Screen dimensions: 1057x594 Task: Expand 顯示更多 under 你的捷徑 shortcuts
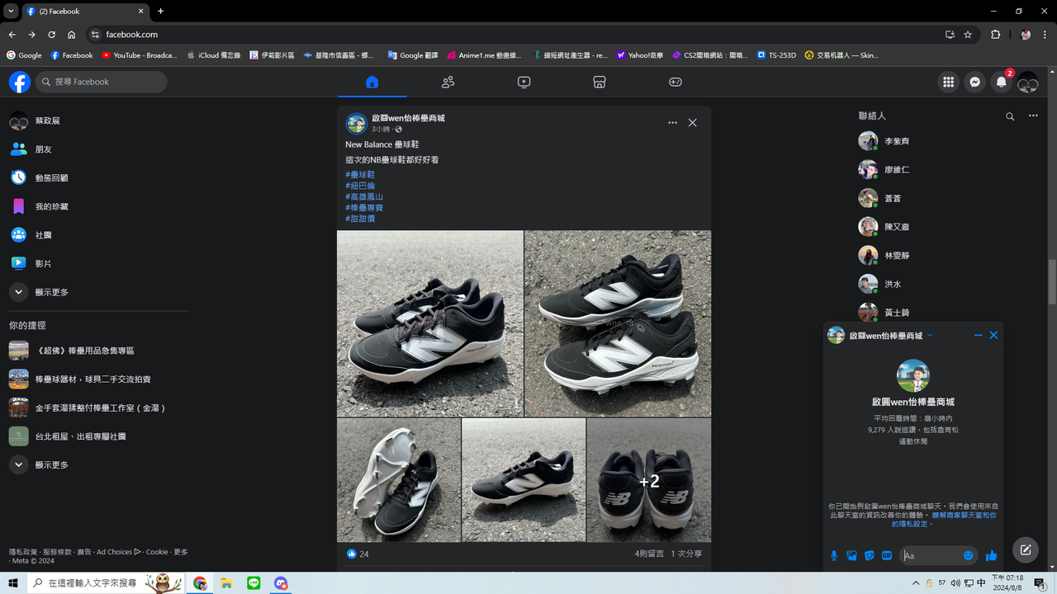coord(98,464)
